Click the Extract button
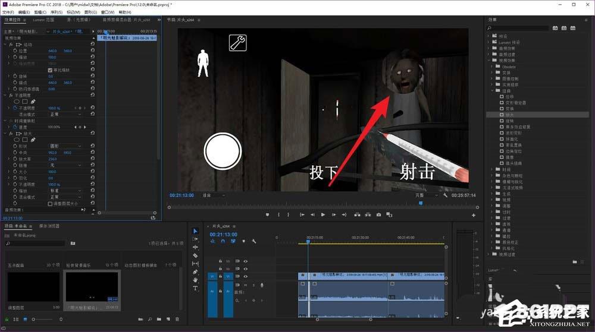The height and width of the screenshot is (332, 595). tap(368, 214)
